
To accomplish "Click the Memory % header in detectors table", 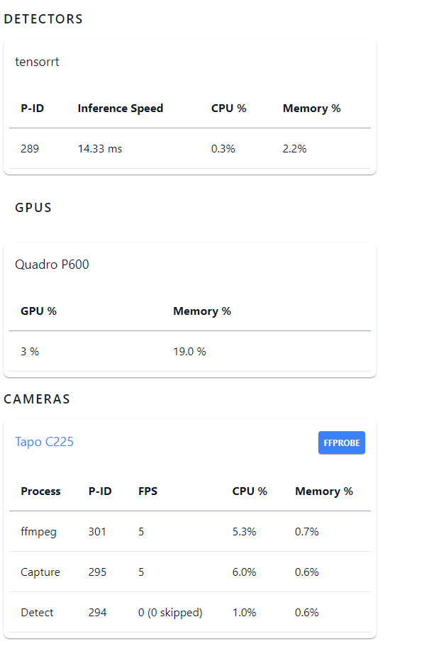I will point(311,108).
